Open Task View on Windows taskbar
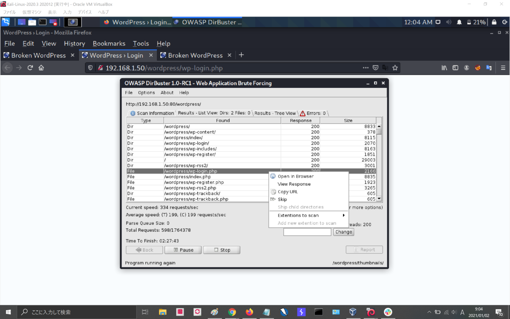This screenshot has width=510, height=319. tap(145, 312)
